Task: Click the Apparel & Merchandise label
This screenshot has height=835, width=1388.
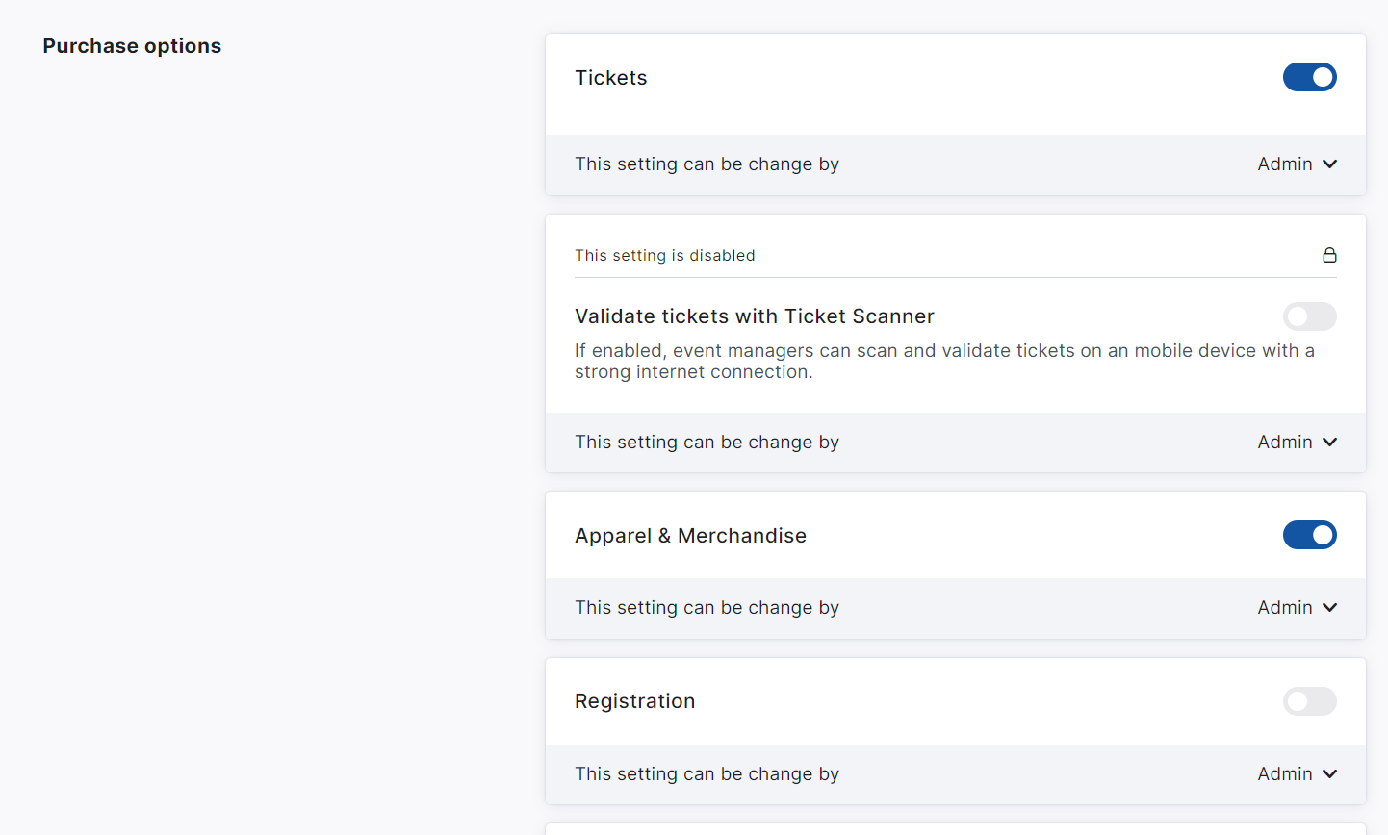Action: tap(690, 536)
